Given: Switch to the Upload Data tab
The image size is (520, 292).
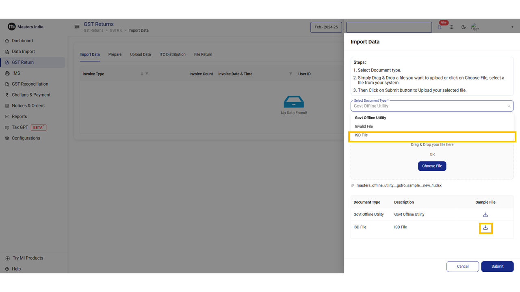Looking at the screenshot, I should [140, 54].
